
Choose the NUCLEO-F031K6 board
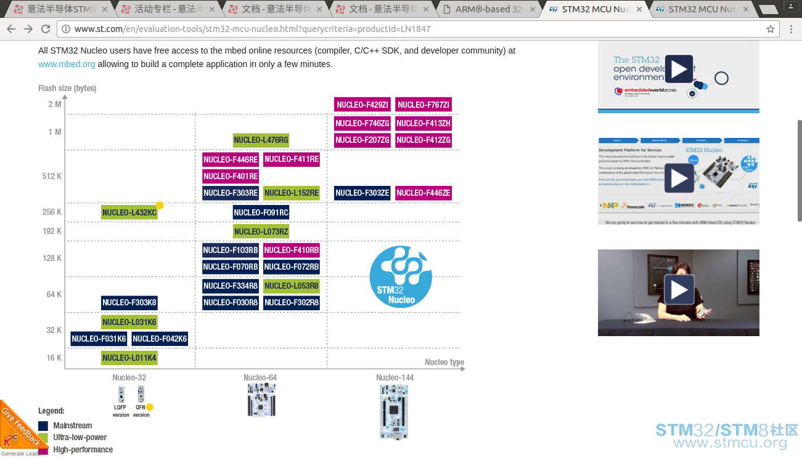99,339
